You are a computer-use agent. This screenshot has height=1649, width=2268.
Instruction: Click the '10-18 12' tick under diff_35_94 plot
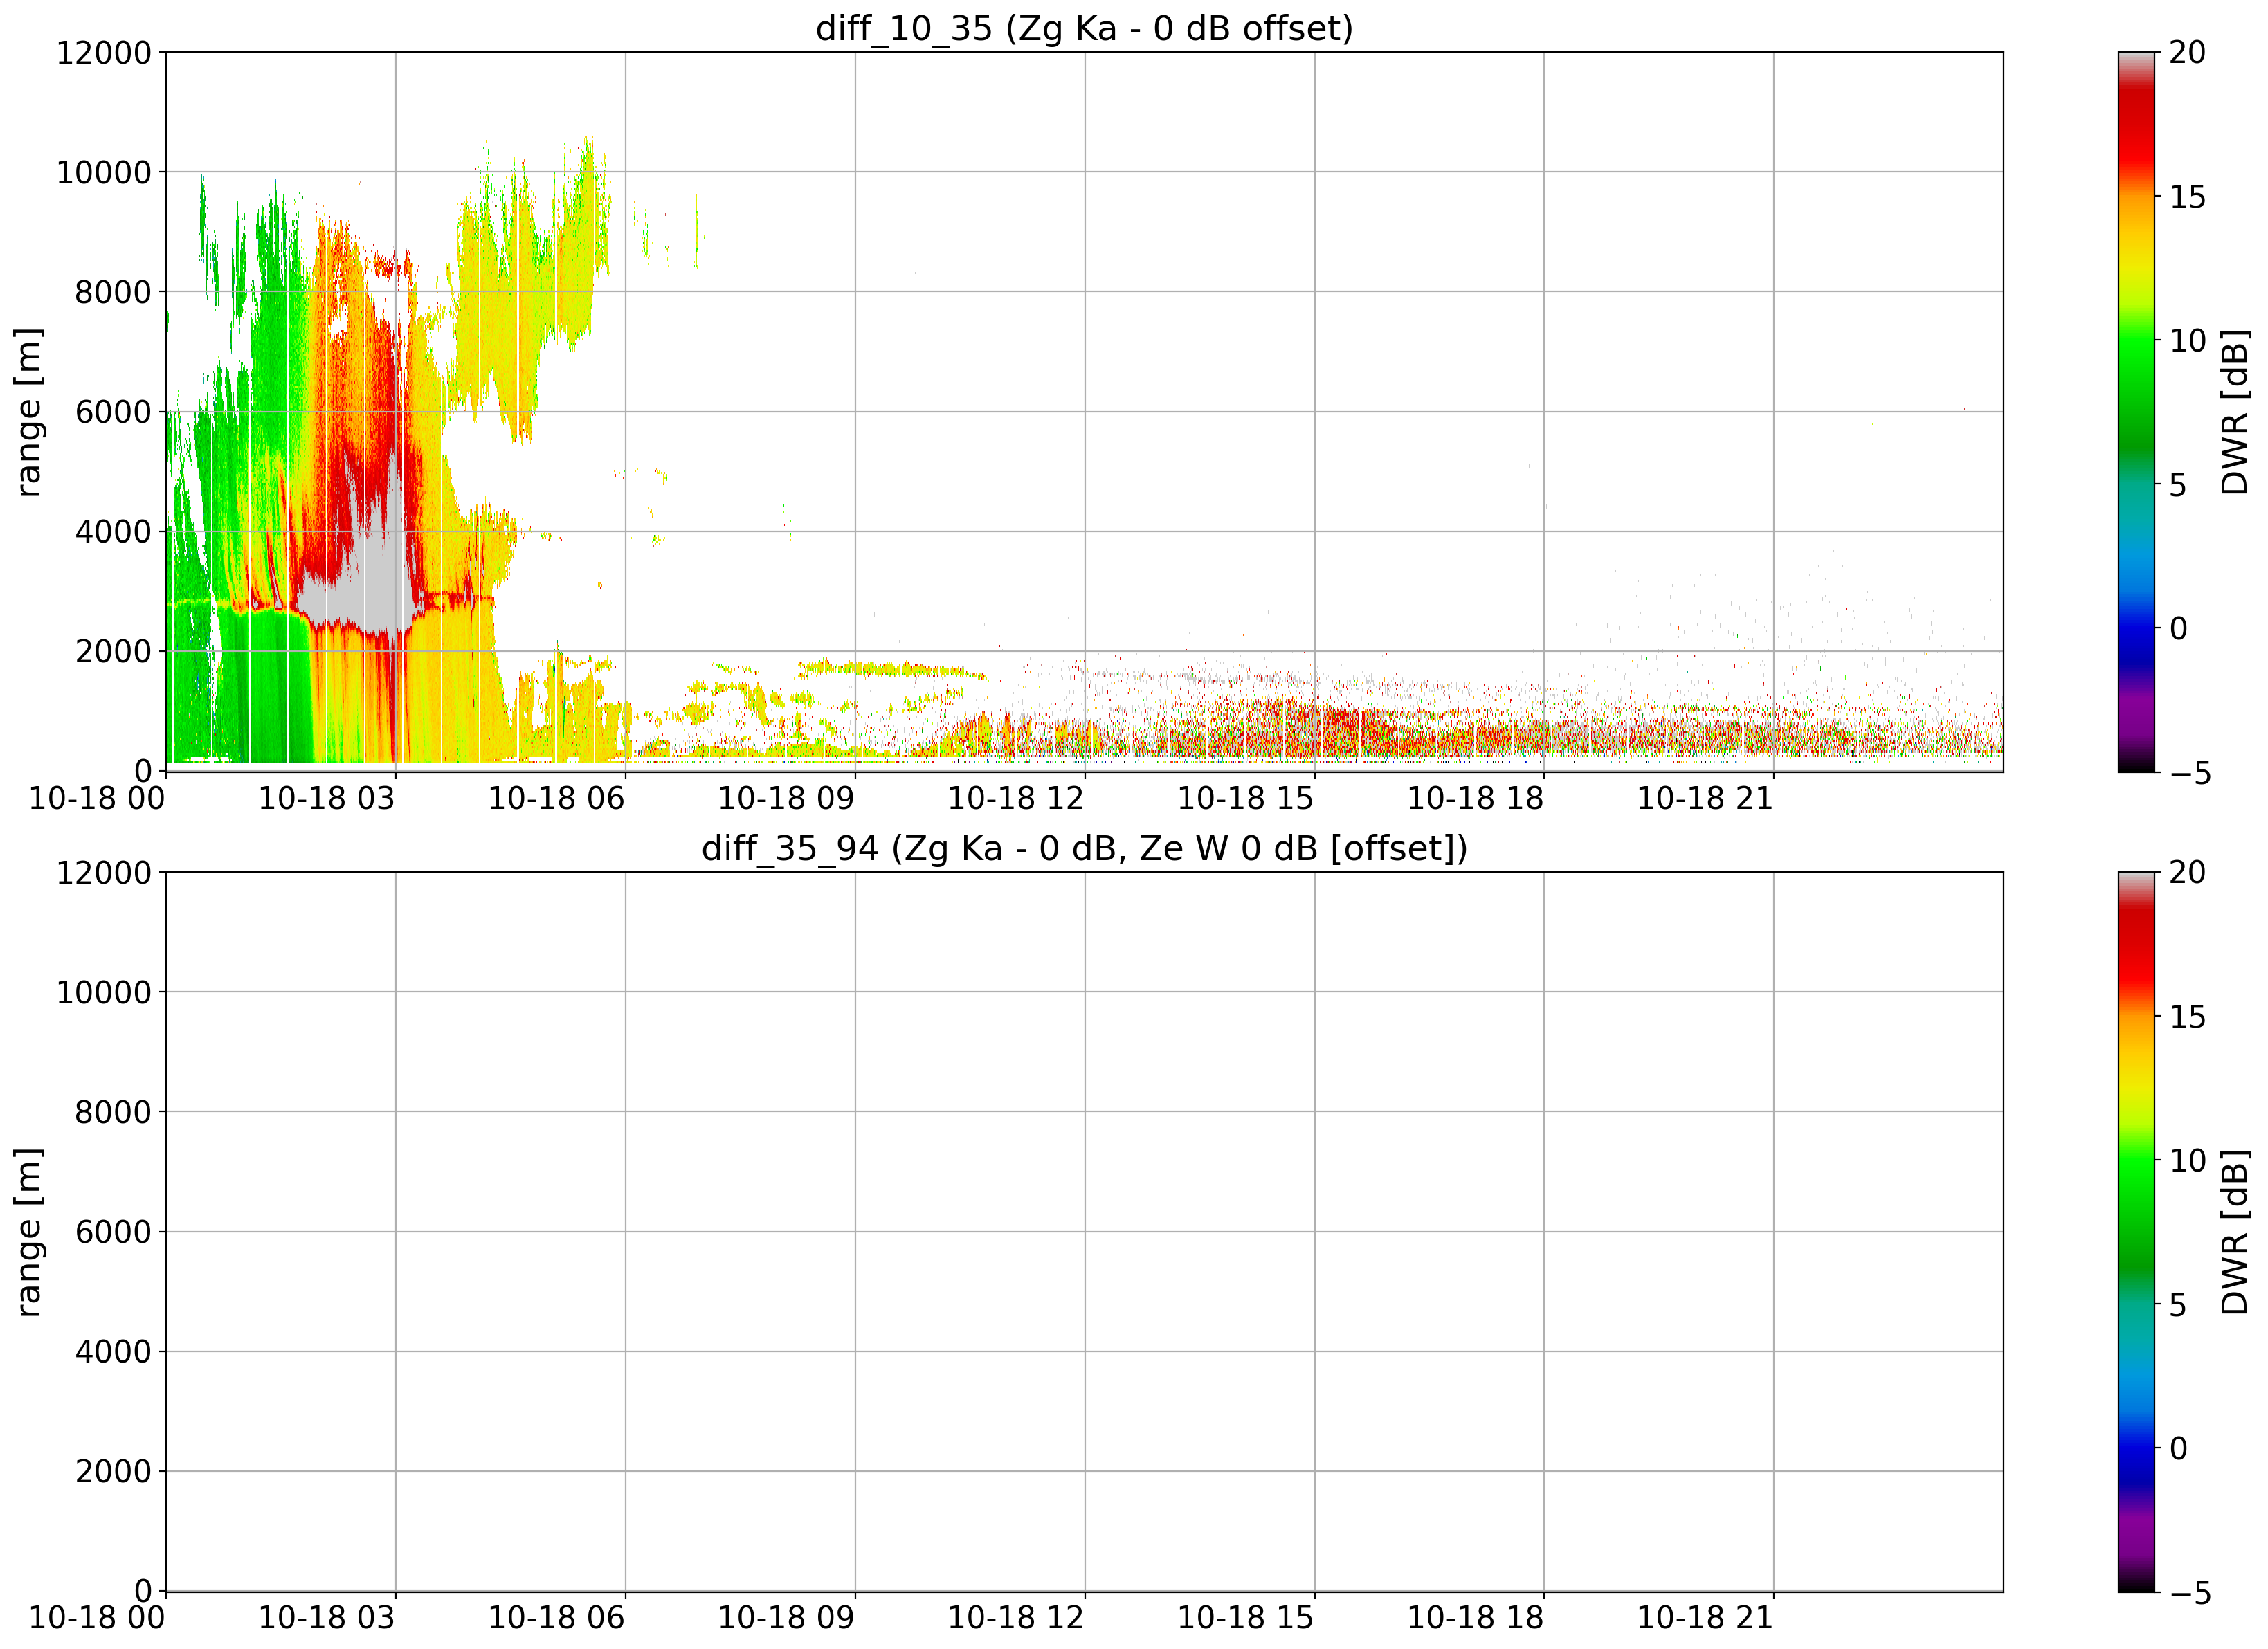[1016, 1618]
